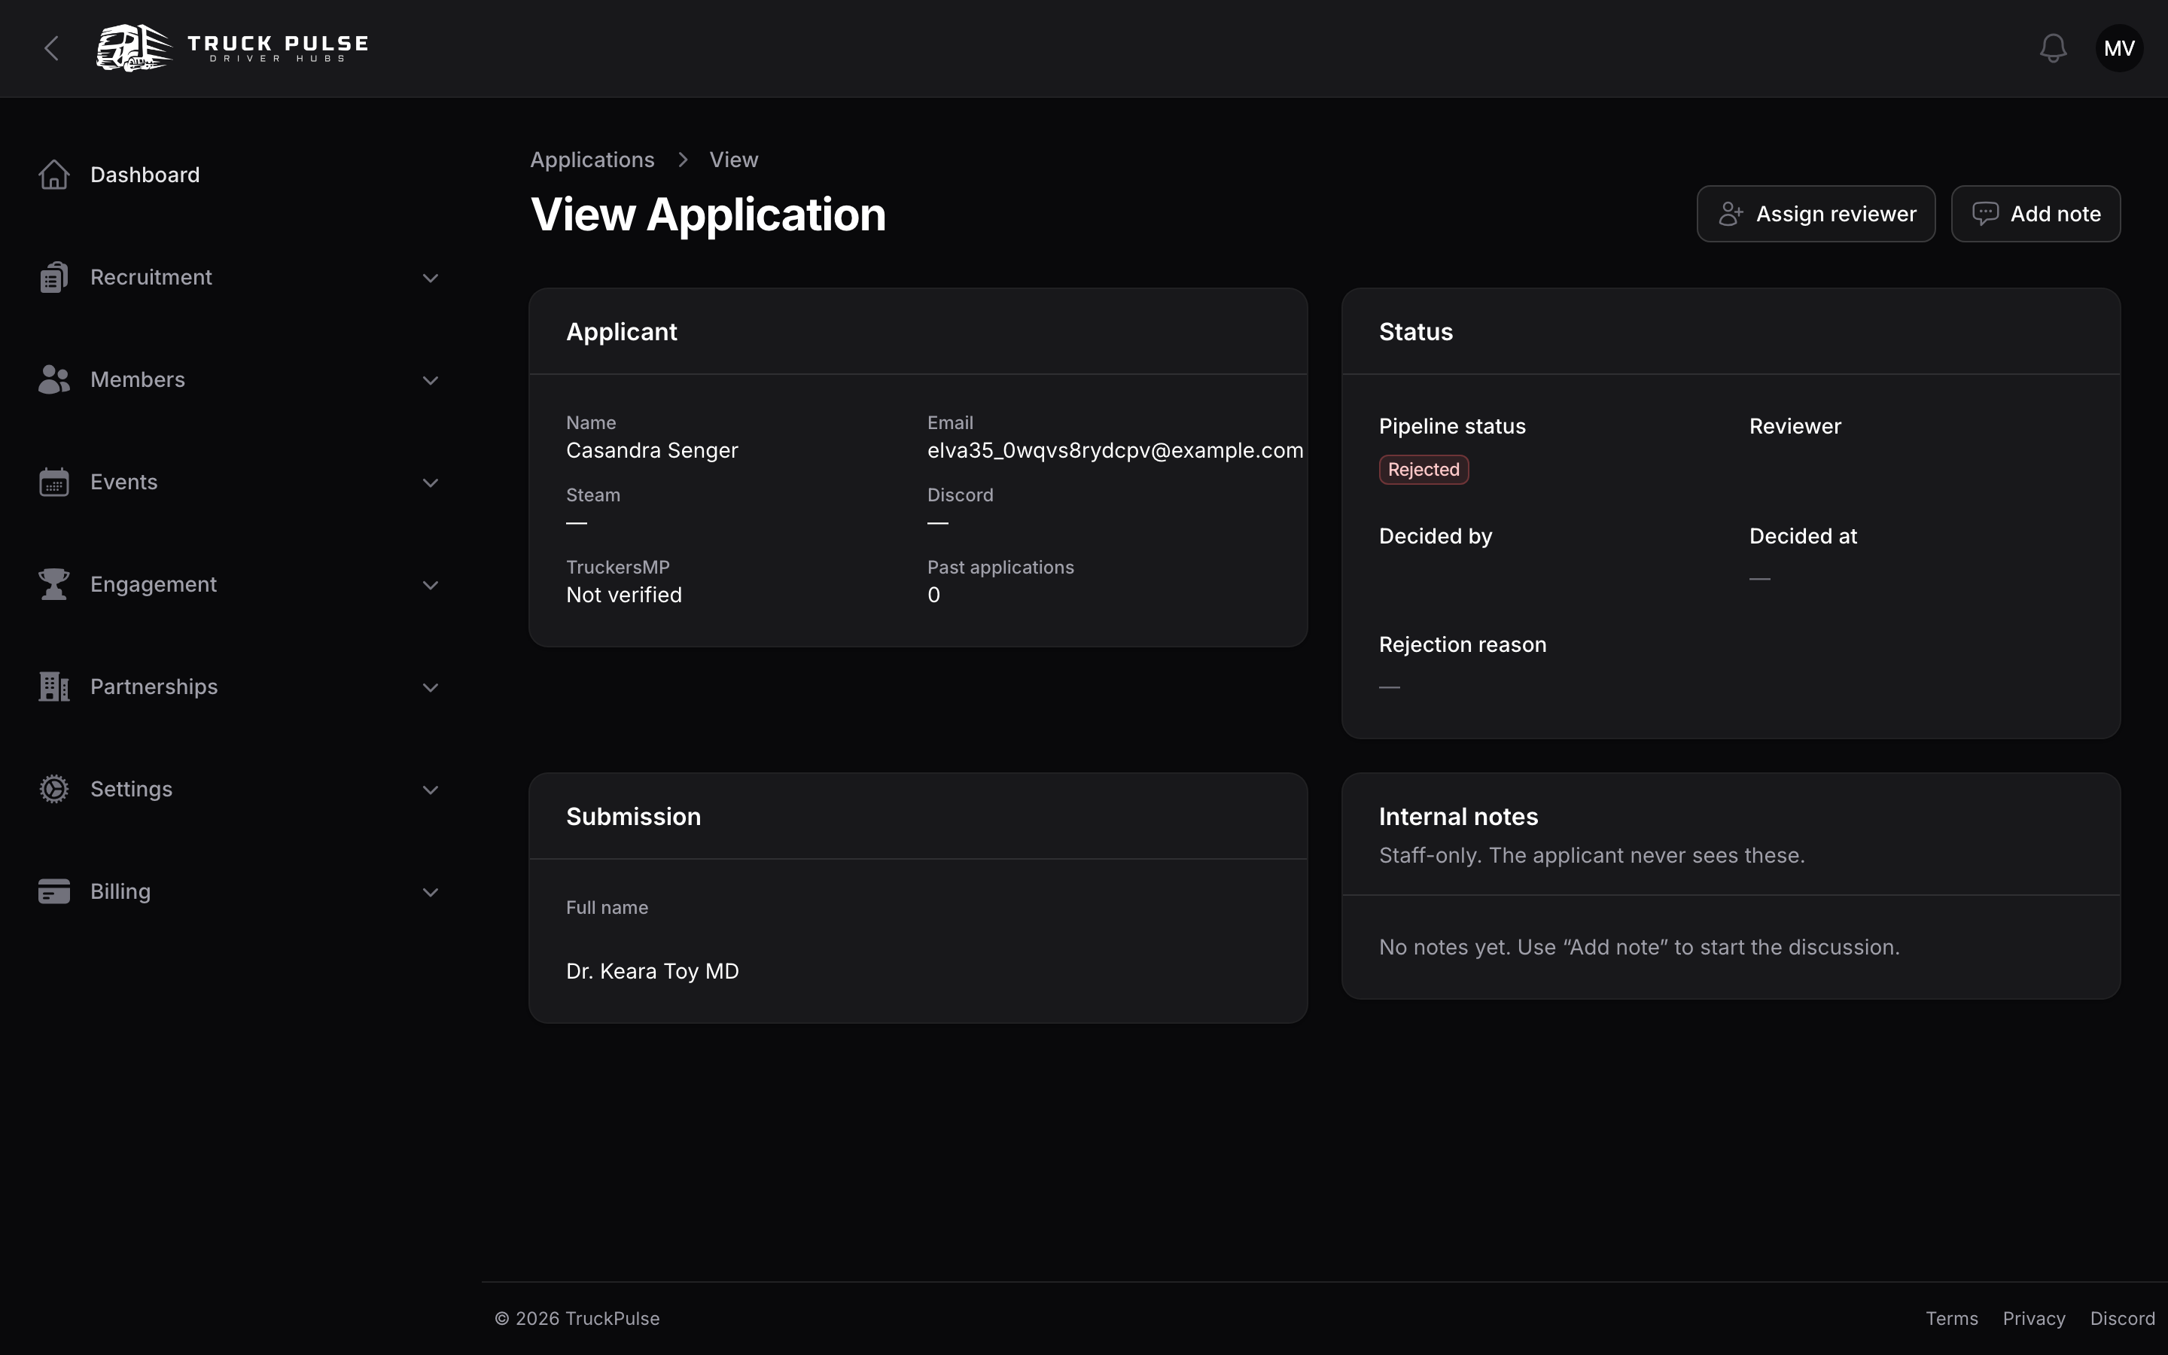This screenshot has width=2168, height=1355.
Task: Expand the Events chevron
Action: [430, 483]
